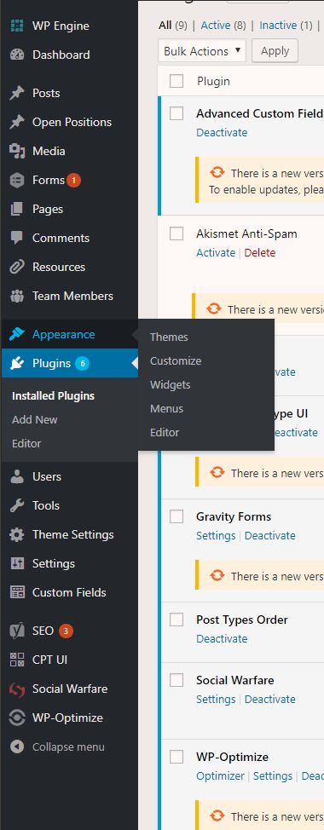Click the Settings sliders icon

click(17, 564)
